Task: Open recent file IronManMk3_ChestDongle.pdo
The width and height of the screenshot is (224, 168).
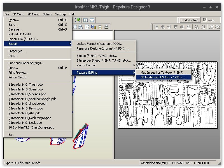Action: [x=38, y=127]
